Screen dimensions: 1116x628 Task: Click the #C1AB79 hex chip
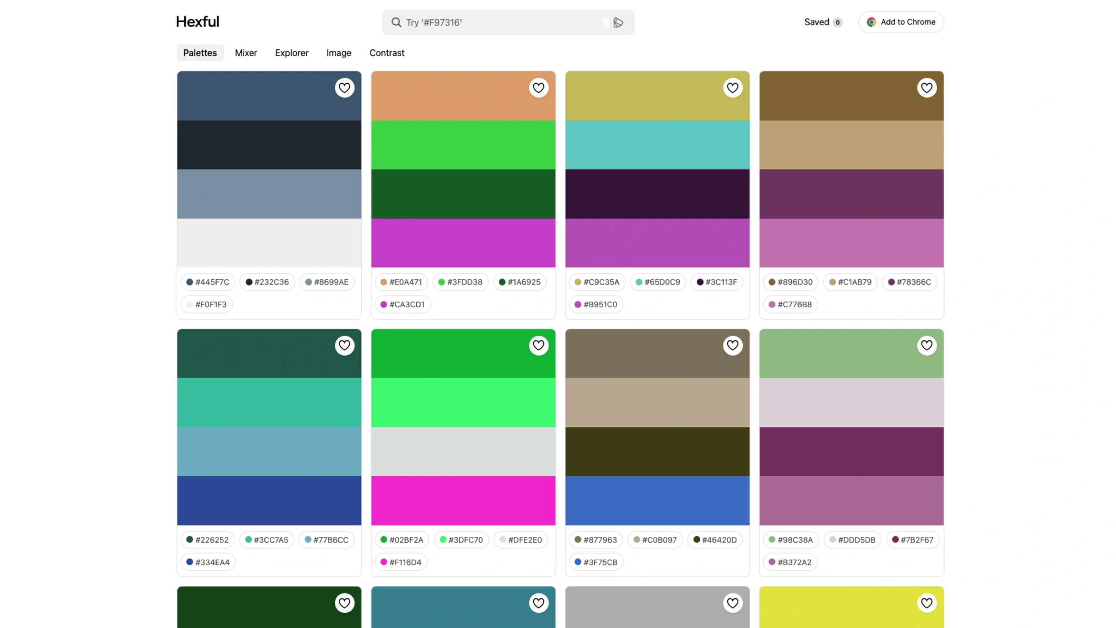(x=851, y=282)
